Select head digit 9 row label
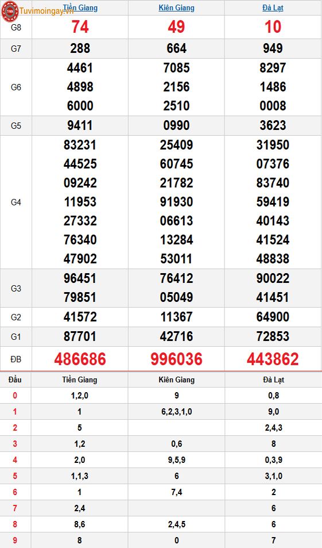This screenshot has height=548, width=322. 15,541
